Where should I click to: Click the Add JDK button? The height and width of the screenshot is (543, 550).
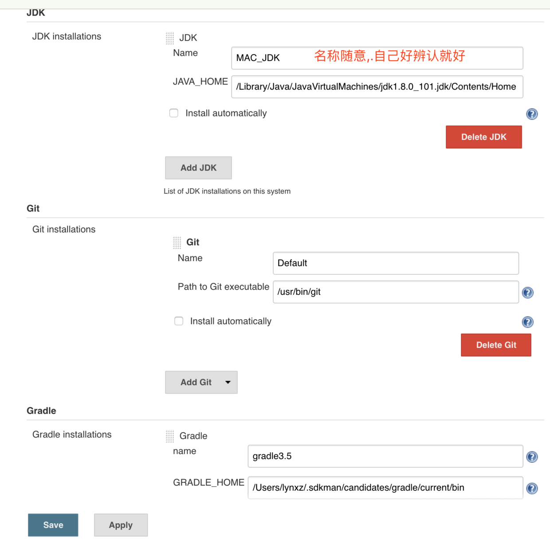(x=198, y=168)
